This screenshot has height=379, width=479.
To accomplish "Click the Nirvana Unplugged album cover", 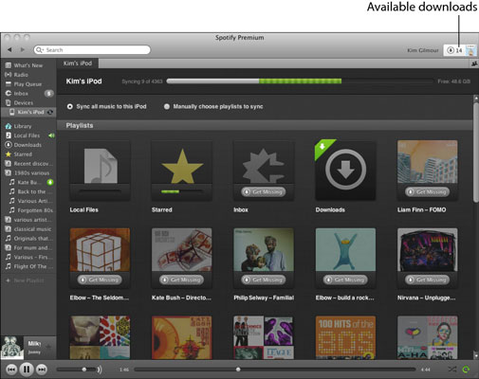I will [428, 250].
